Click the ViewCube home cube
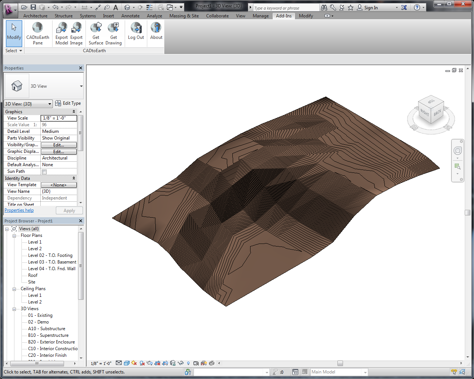 [431, 110]
